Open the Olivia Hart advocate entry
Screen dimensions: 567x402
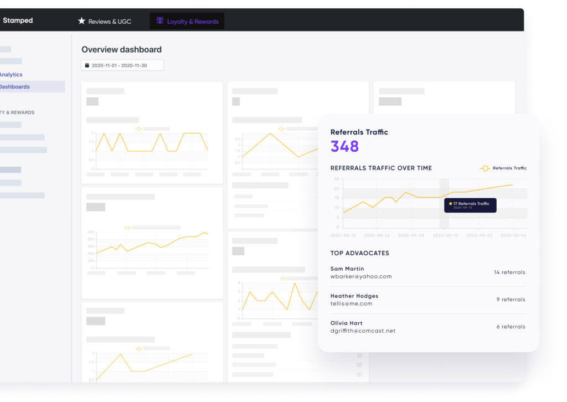(x=346, y=323)
